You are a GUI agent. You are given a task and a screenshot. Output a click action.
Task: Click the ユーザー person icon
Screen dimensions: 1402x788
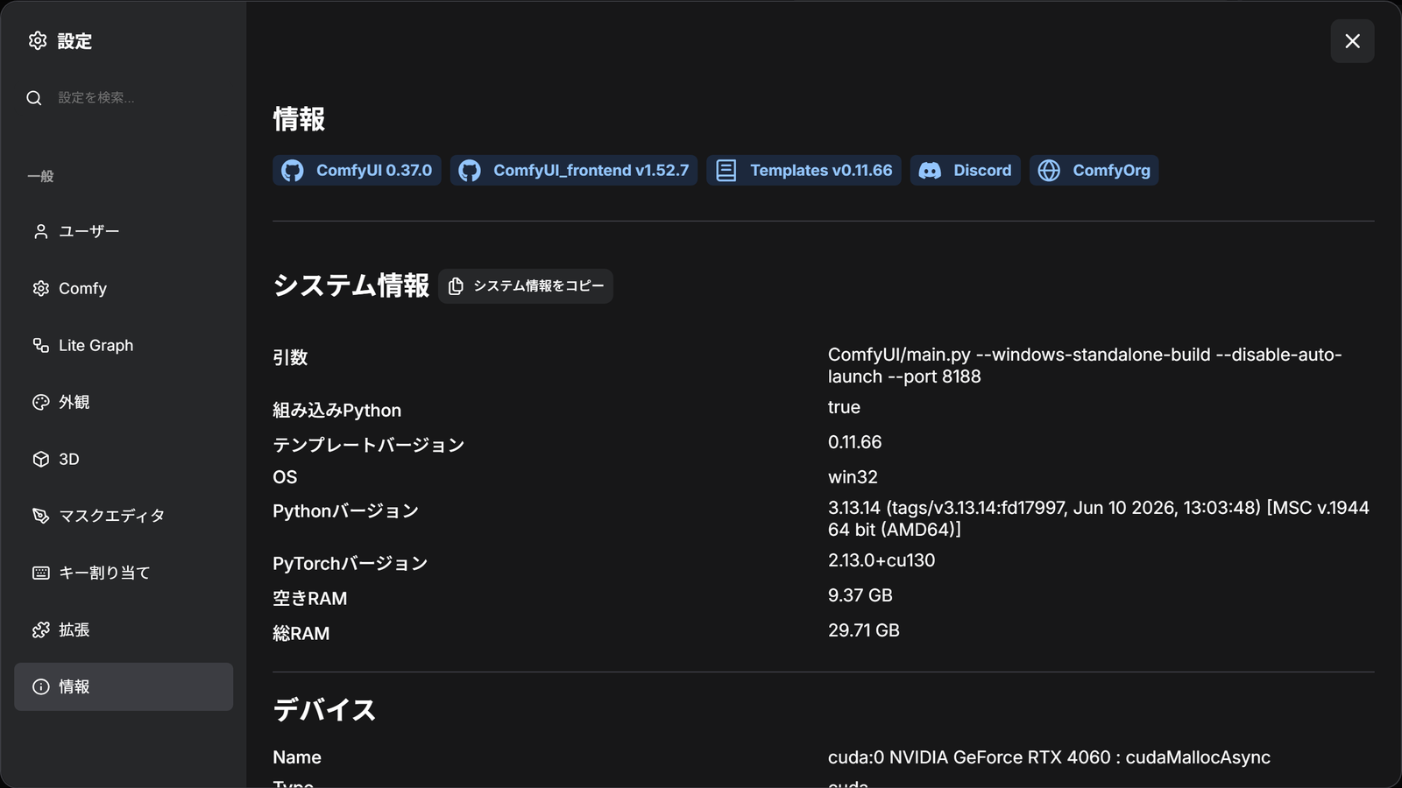click(41, 231)
